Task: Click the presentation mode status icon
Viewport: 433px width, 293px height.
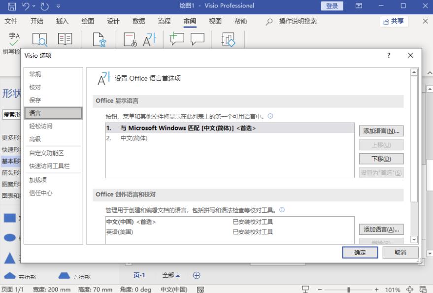Action: click(x=305, y=289)
